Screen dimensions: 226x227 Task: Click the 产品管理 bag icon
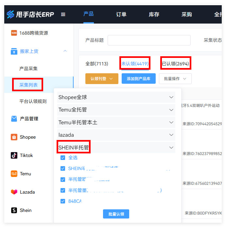click(x=14, y=119)
